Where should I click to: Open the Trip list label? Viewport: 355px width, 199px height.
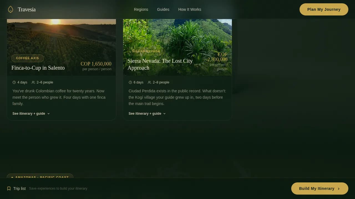(19, 188)
